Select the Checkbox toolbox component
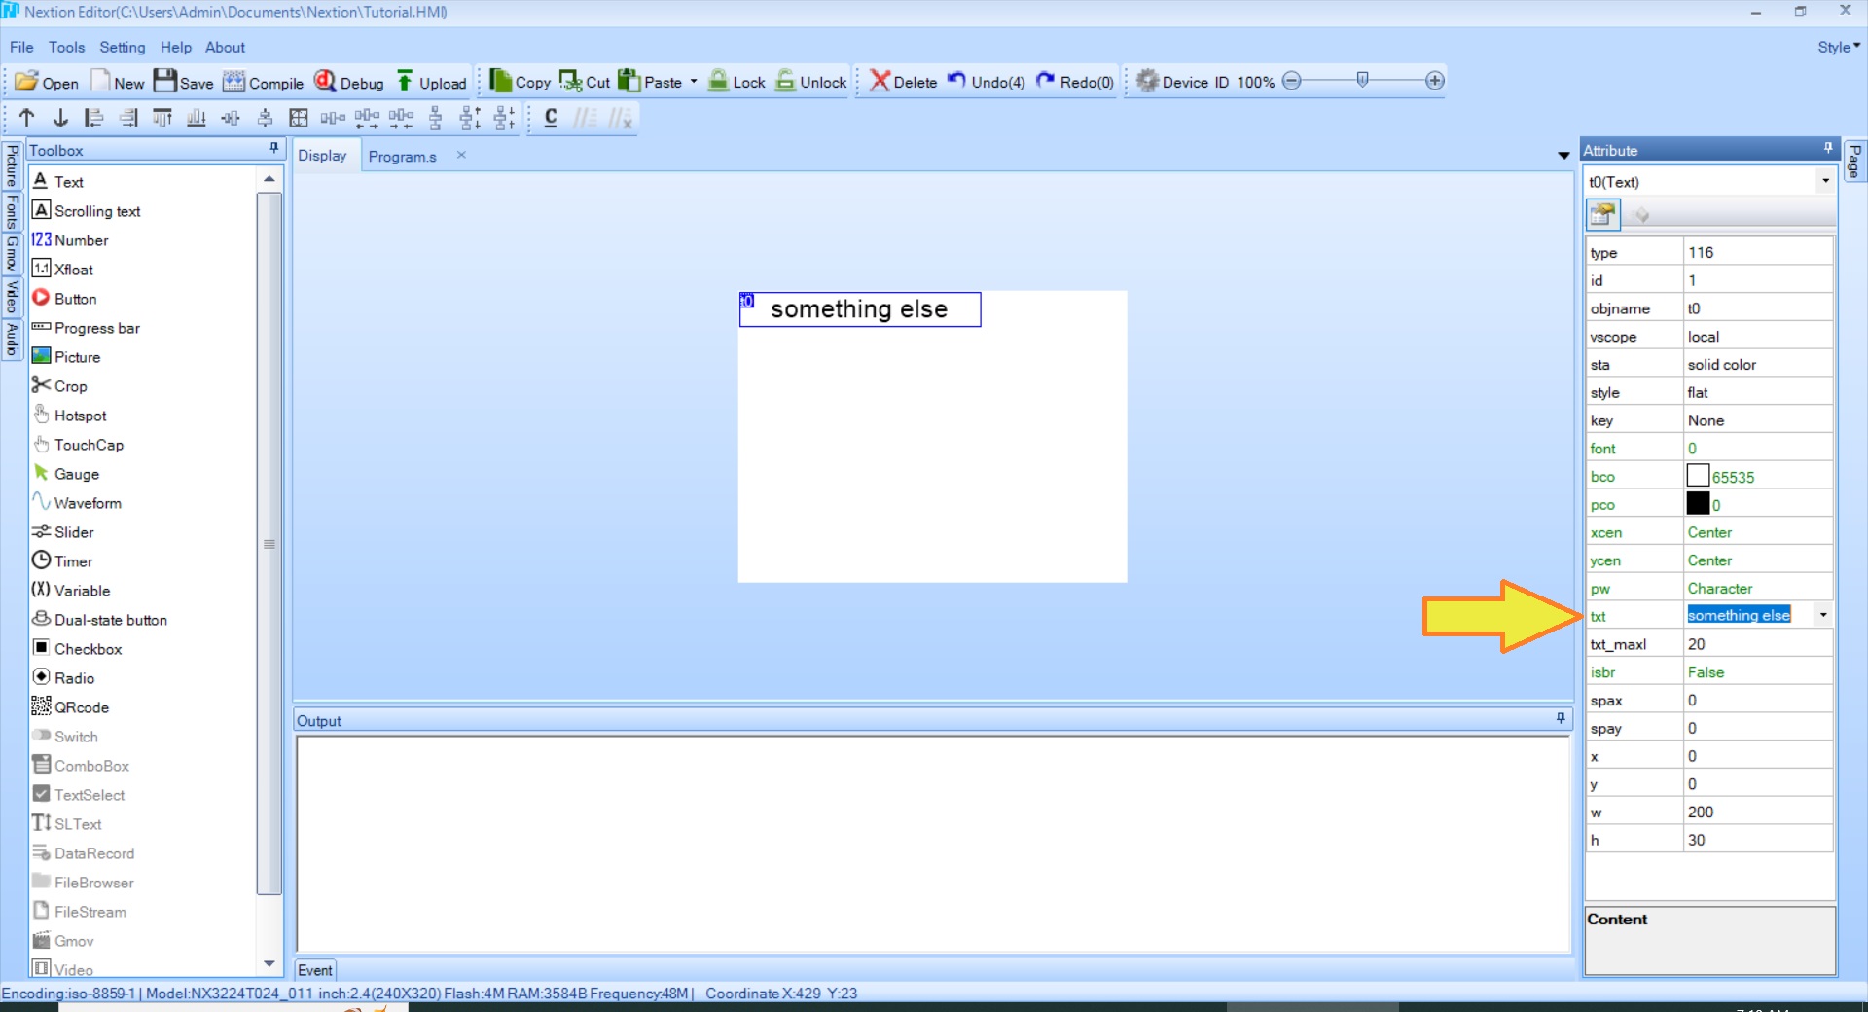Image resolution: width=1868 pixels, height=1012 pixels. 88,649
